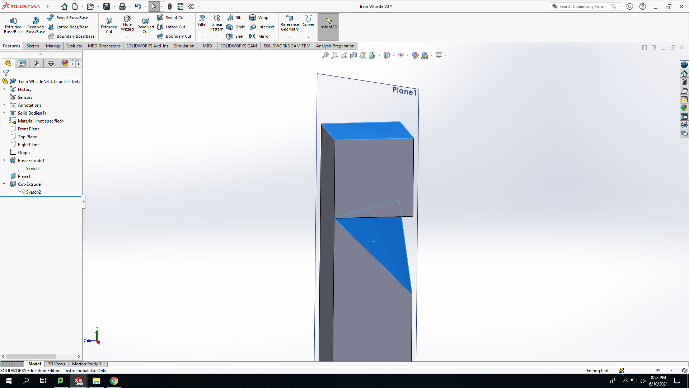Select the Draft tool
Viewport: 689px width, 388px height.
(236, 27)
